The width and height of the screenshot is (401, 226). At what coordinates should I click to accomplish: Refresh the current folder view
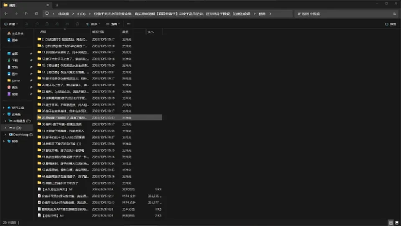36,13
